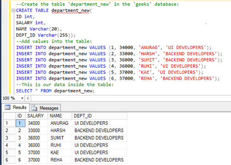Image resolution: width=231 pixels, height=165 pixels.
Task: Select row header number 3 in results
Action: click(9, 138)
